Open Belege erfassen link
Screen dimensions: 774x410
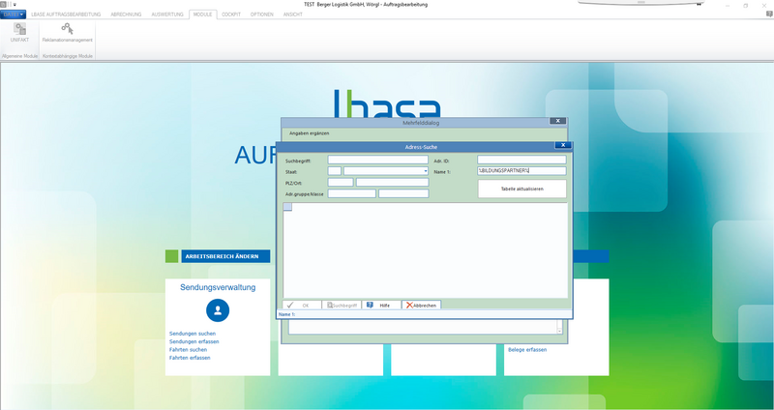[527, 350]
